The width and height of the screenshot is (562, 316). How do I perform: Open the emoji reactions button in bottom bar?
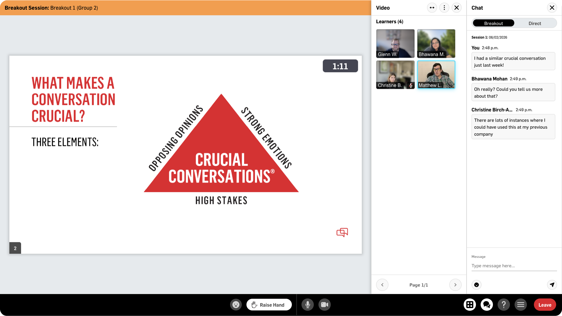236,305
